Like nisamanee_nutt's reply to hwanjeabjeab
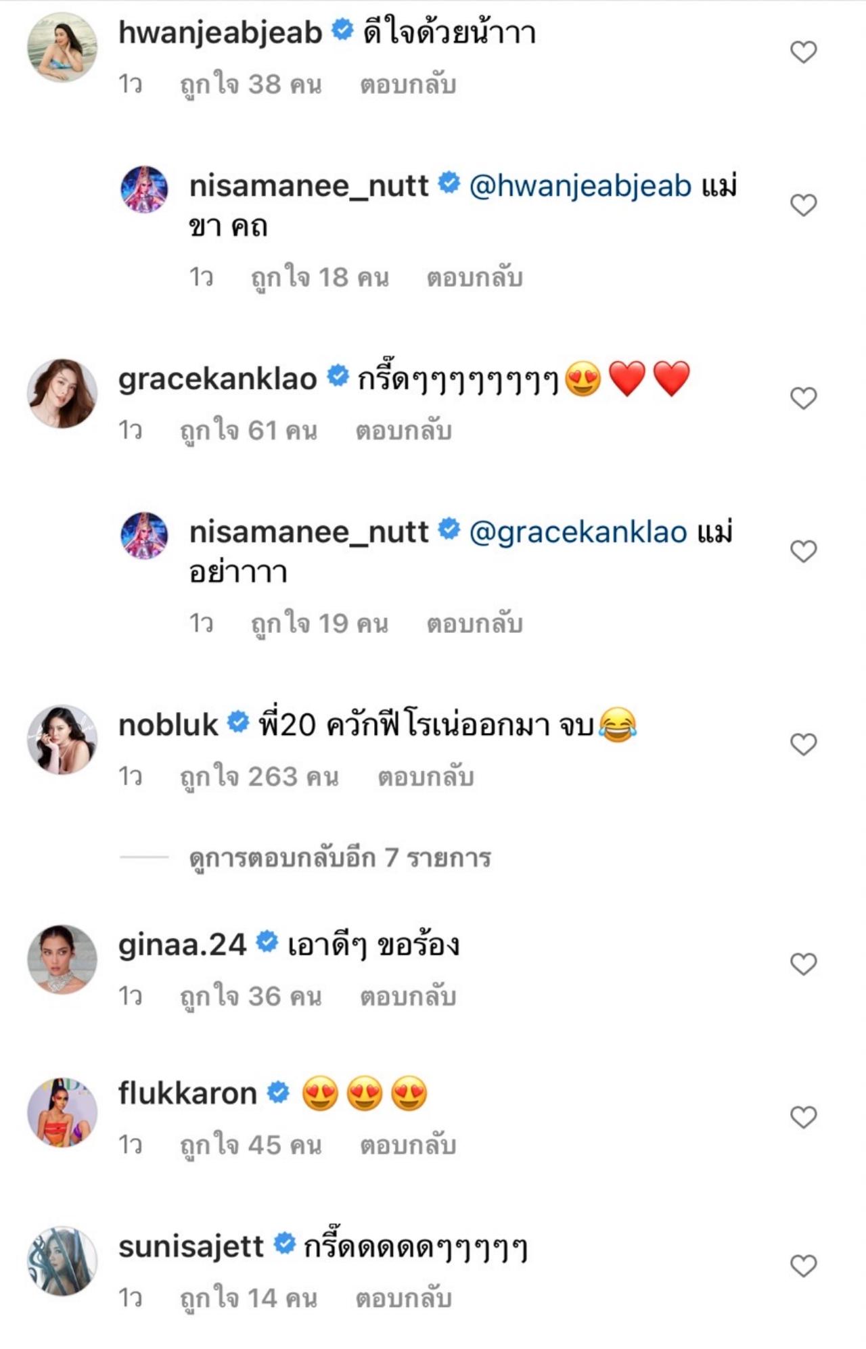The width and height of the screenshot is (866, 1349). pyautogui.click(x=804, y=205)
